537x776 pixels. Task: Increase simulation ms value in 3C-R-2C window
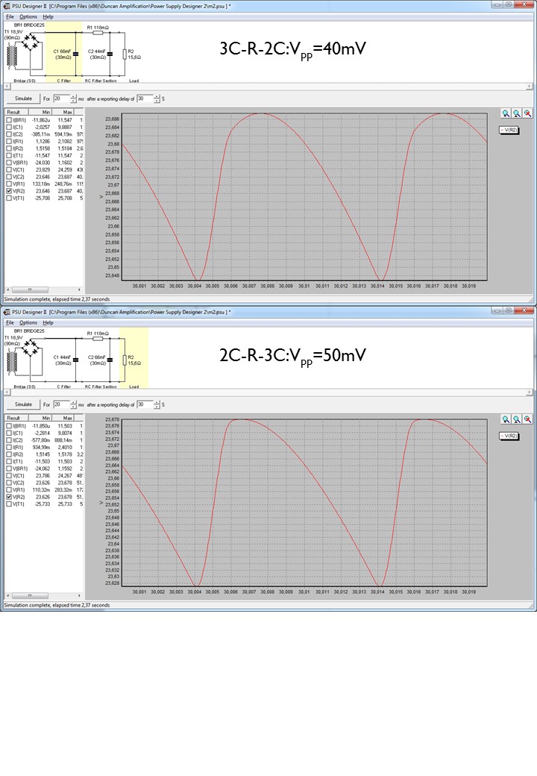(73, 96)
